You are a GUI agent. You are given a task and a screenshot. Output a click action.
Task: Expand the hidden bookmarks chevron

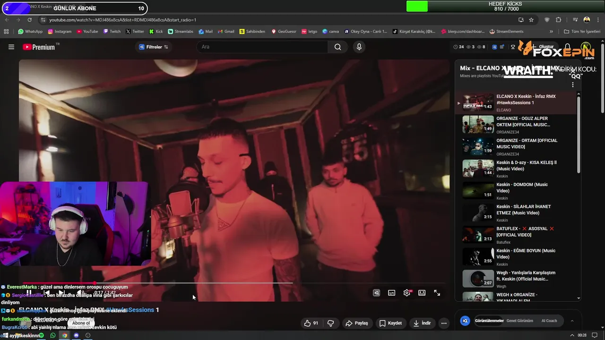coord(551,32)
